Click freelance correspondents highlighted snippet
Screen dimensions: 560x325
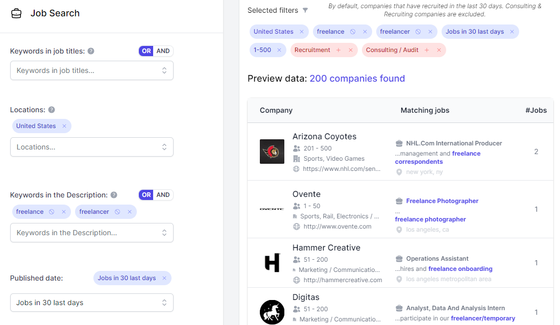point(437,158)
